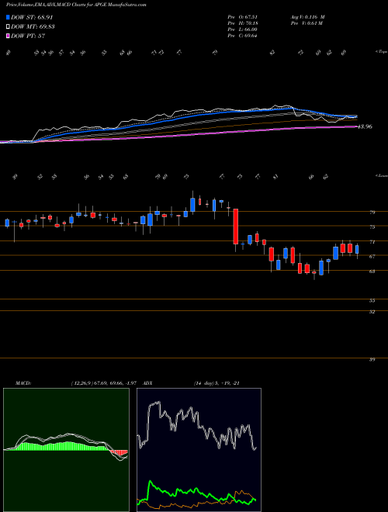The width and height of the screenshot is (388, 512).
Task: Click the 55 price level axis label
Action: pos(372,301)
